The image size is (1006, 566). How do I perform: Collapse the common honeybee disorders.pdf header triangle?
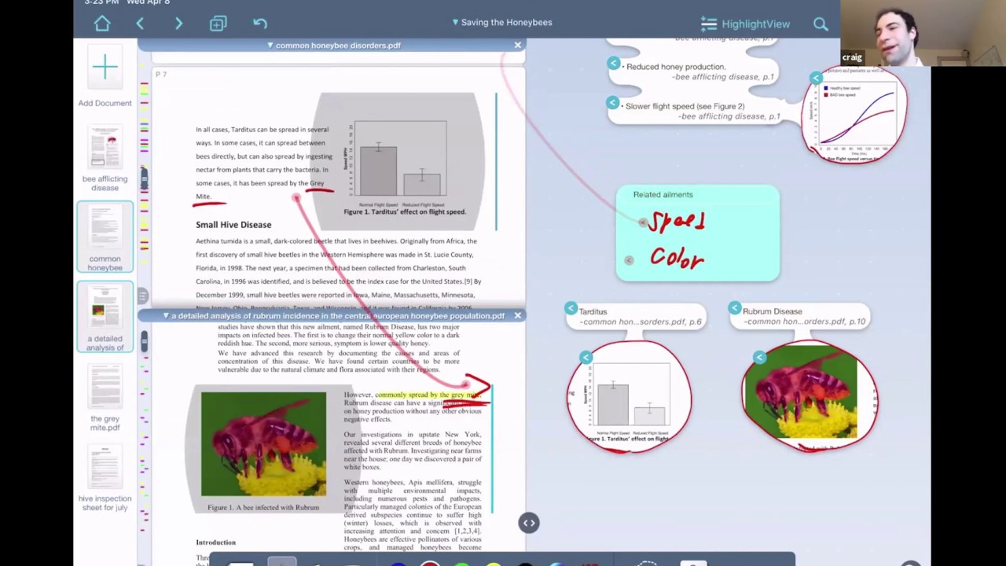point(270,46)
